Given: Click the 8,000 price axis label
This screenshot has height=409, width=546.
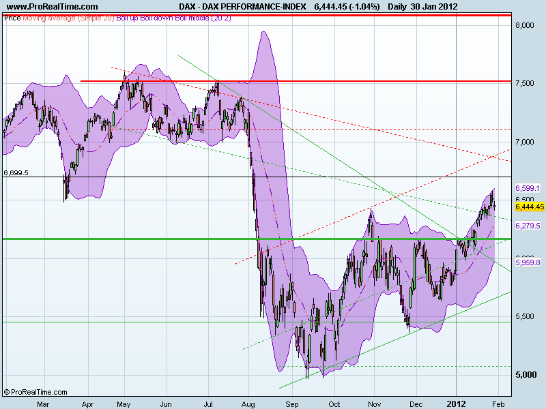Looking at the screenshot, I should tap(525, 25).
